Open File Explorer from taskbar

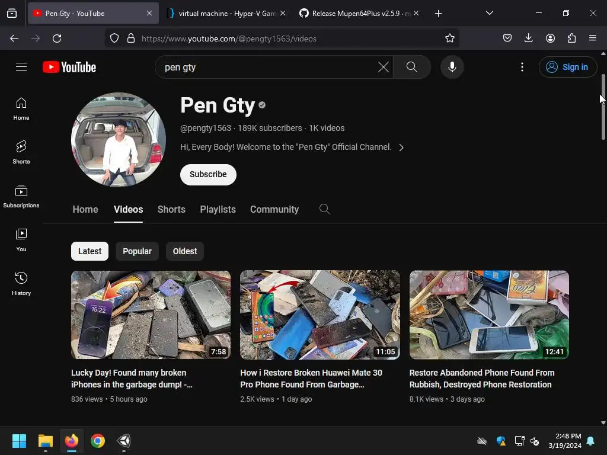(x=45, y=441)
